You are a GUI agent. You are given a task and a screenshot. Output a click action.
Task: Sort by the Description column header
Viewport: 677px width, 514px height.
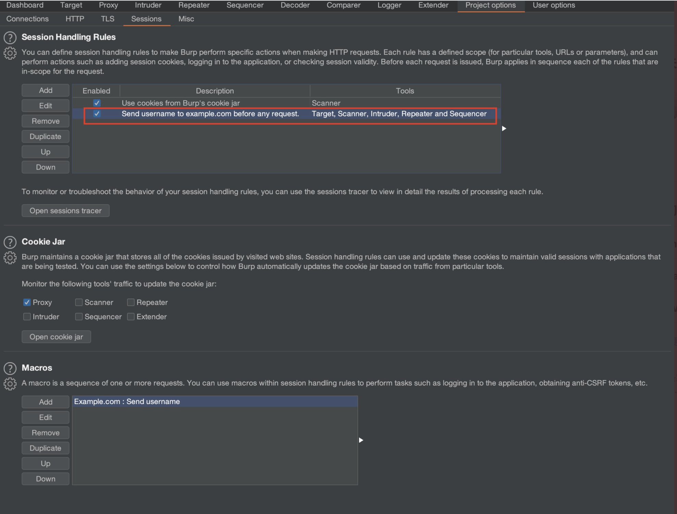215,91
